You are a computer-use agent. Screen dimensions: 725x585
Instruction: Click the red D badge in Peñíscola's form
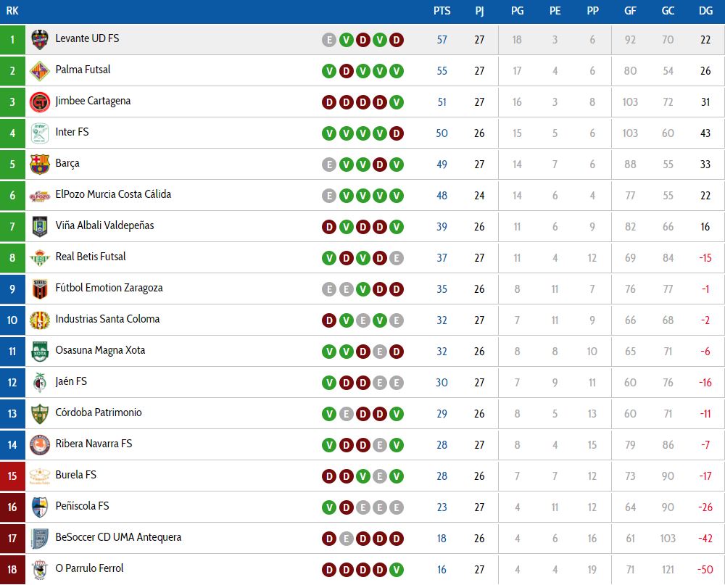coord(346,507)
